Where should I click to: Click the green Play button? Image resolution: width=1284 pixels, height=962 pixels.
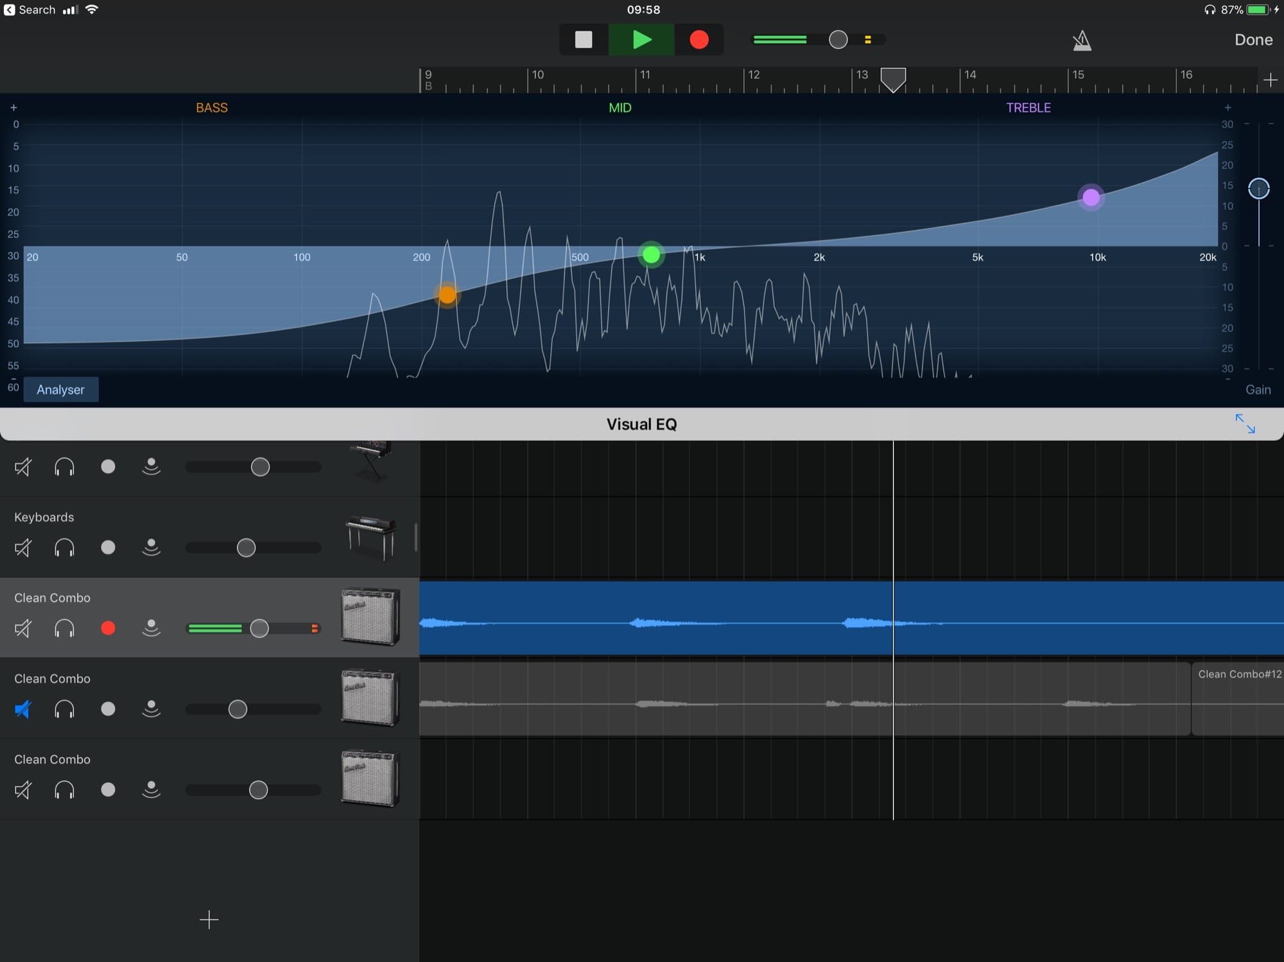click(641, 40)
